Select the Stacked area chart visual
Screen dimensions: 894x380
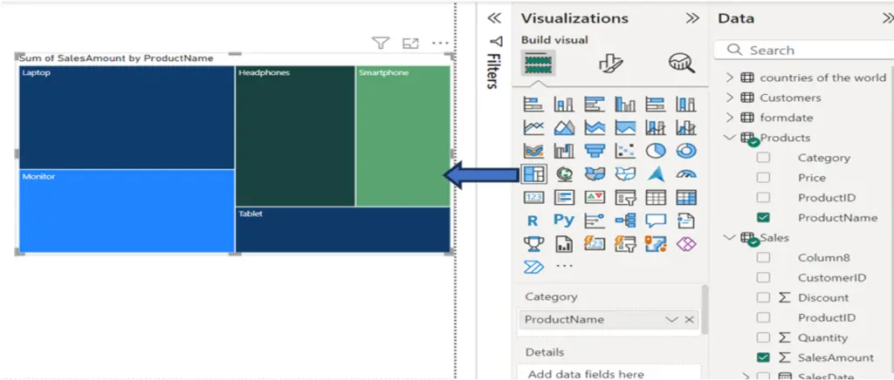tap(595, 127)
